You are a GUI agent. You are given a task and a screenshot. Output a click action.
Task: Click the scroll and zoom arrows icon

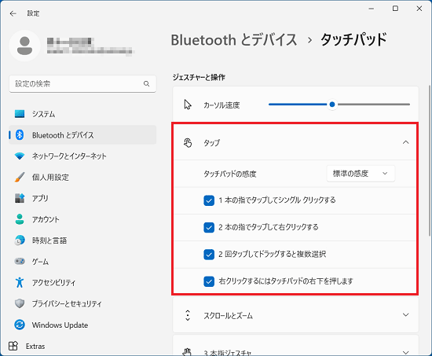[188, 315]
